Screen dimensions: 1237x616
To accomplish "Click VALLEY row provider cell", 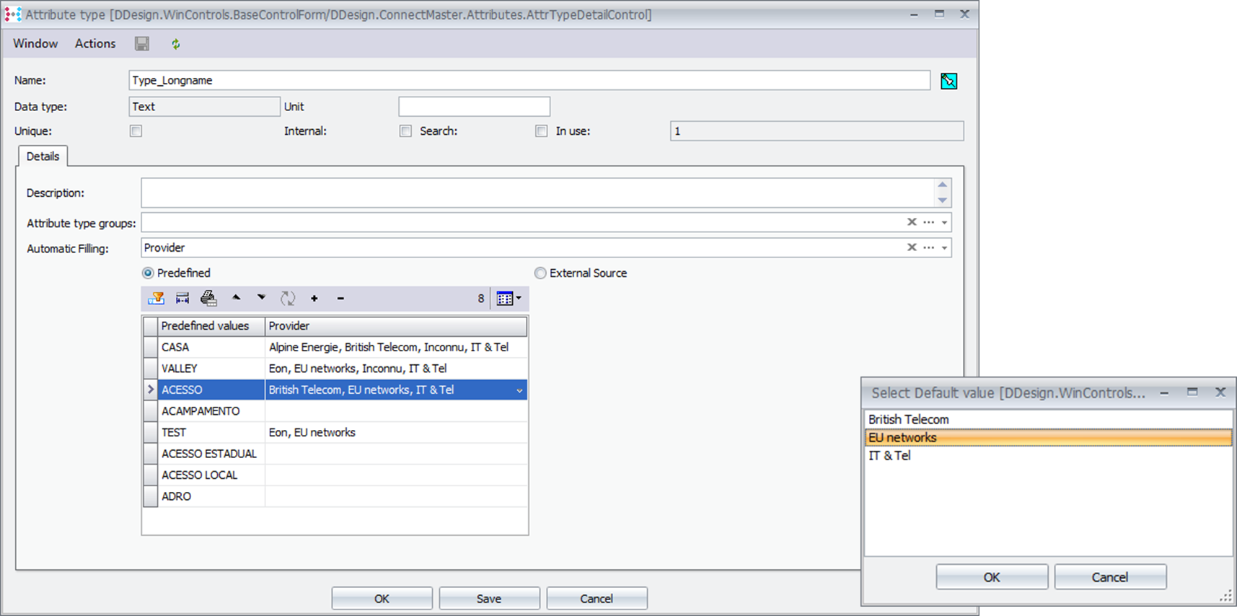I will coord(396,369).
